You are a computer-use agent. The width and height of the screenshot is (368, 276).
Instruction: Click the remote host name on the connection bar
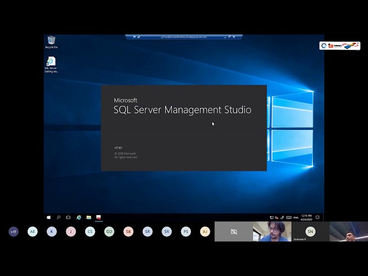pos(184,37)
